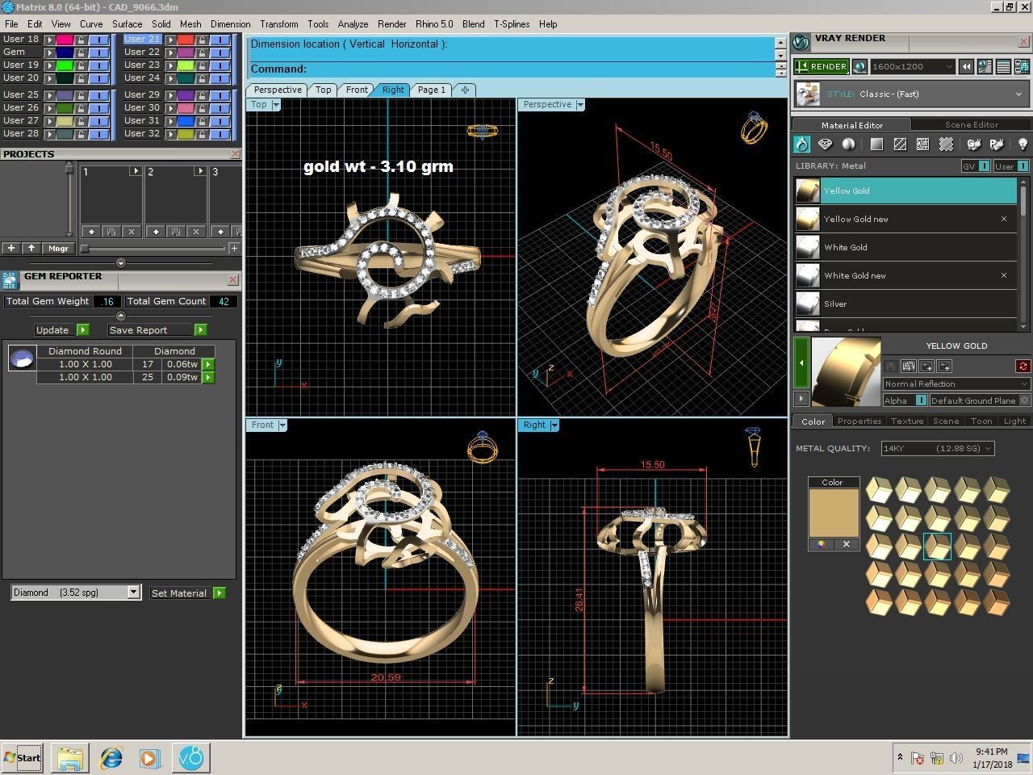The width and height of the screenshot is (1033, 775).
Task: Open the Properties material tab
Action: pyautogui.click(x=859, y=421)
